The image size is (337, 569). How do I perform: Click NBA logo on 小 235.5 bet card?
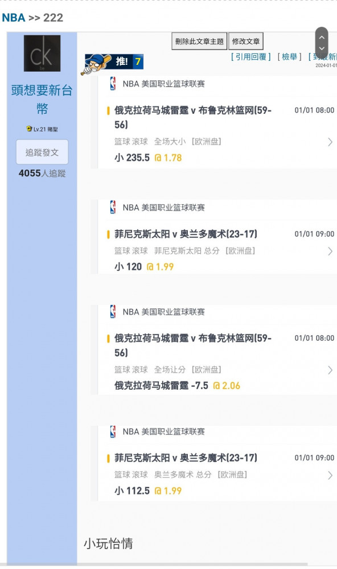click(113, 84)
